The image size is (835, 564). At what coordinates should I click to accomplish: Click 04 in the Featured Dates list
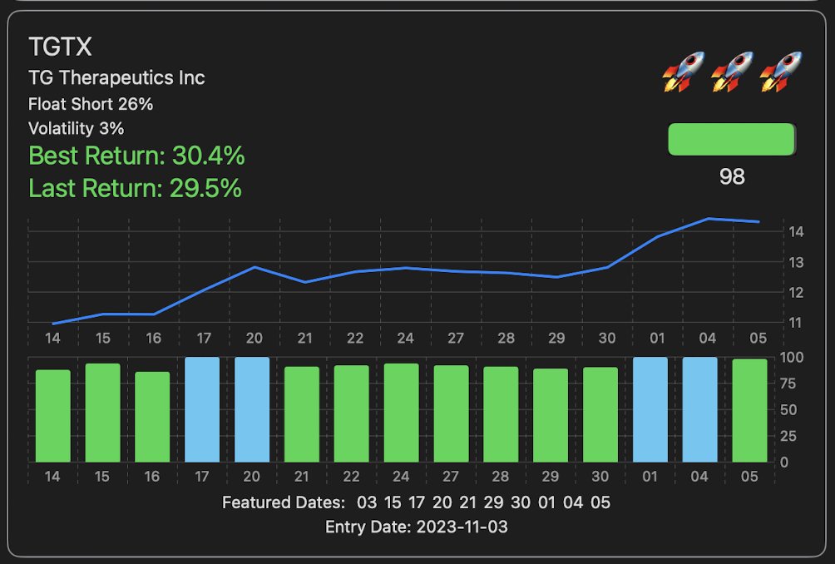tap(573, 502)
